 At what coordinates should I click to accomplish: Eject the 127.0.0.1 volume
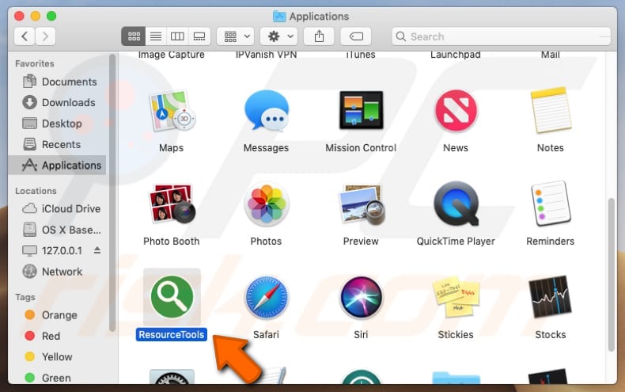click(97, 250)
